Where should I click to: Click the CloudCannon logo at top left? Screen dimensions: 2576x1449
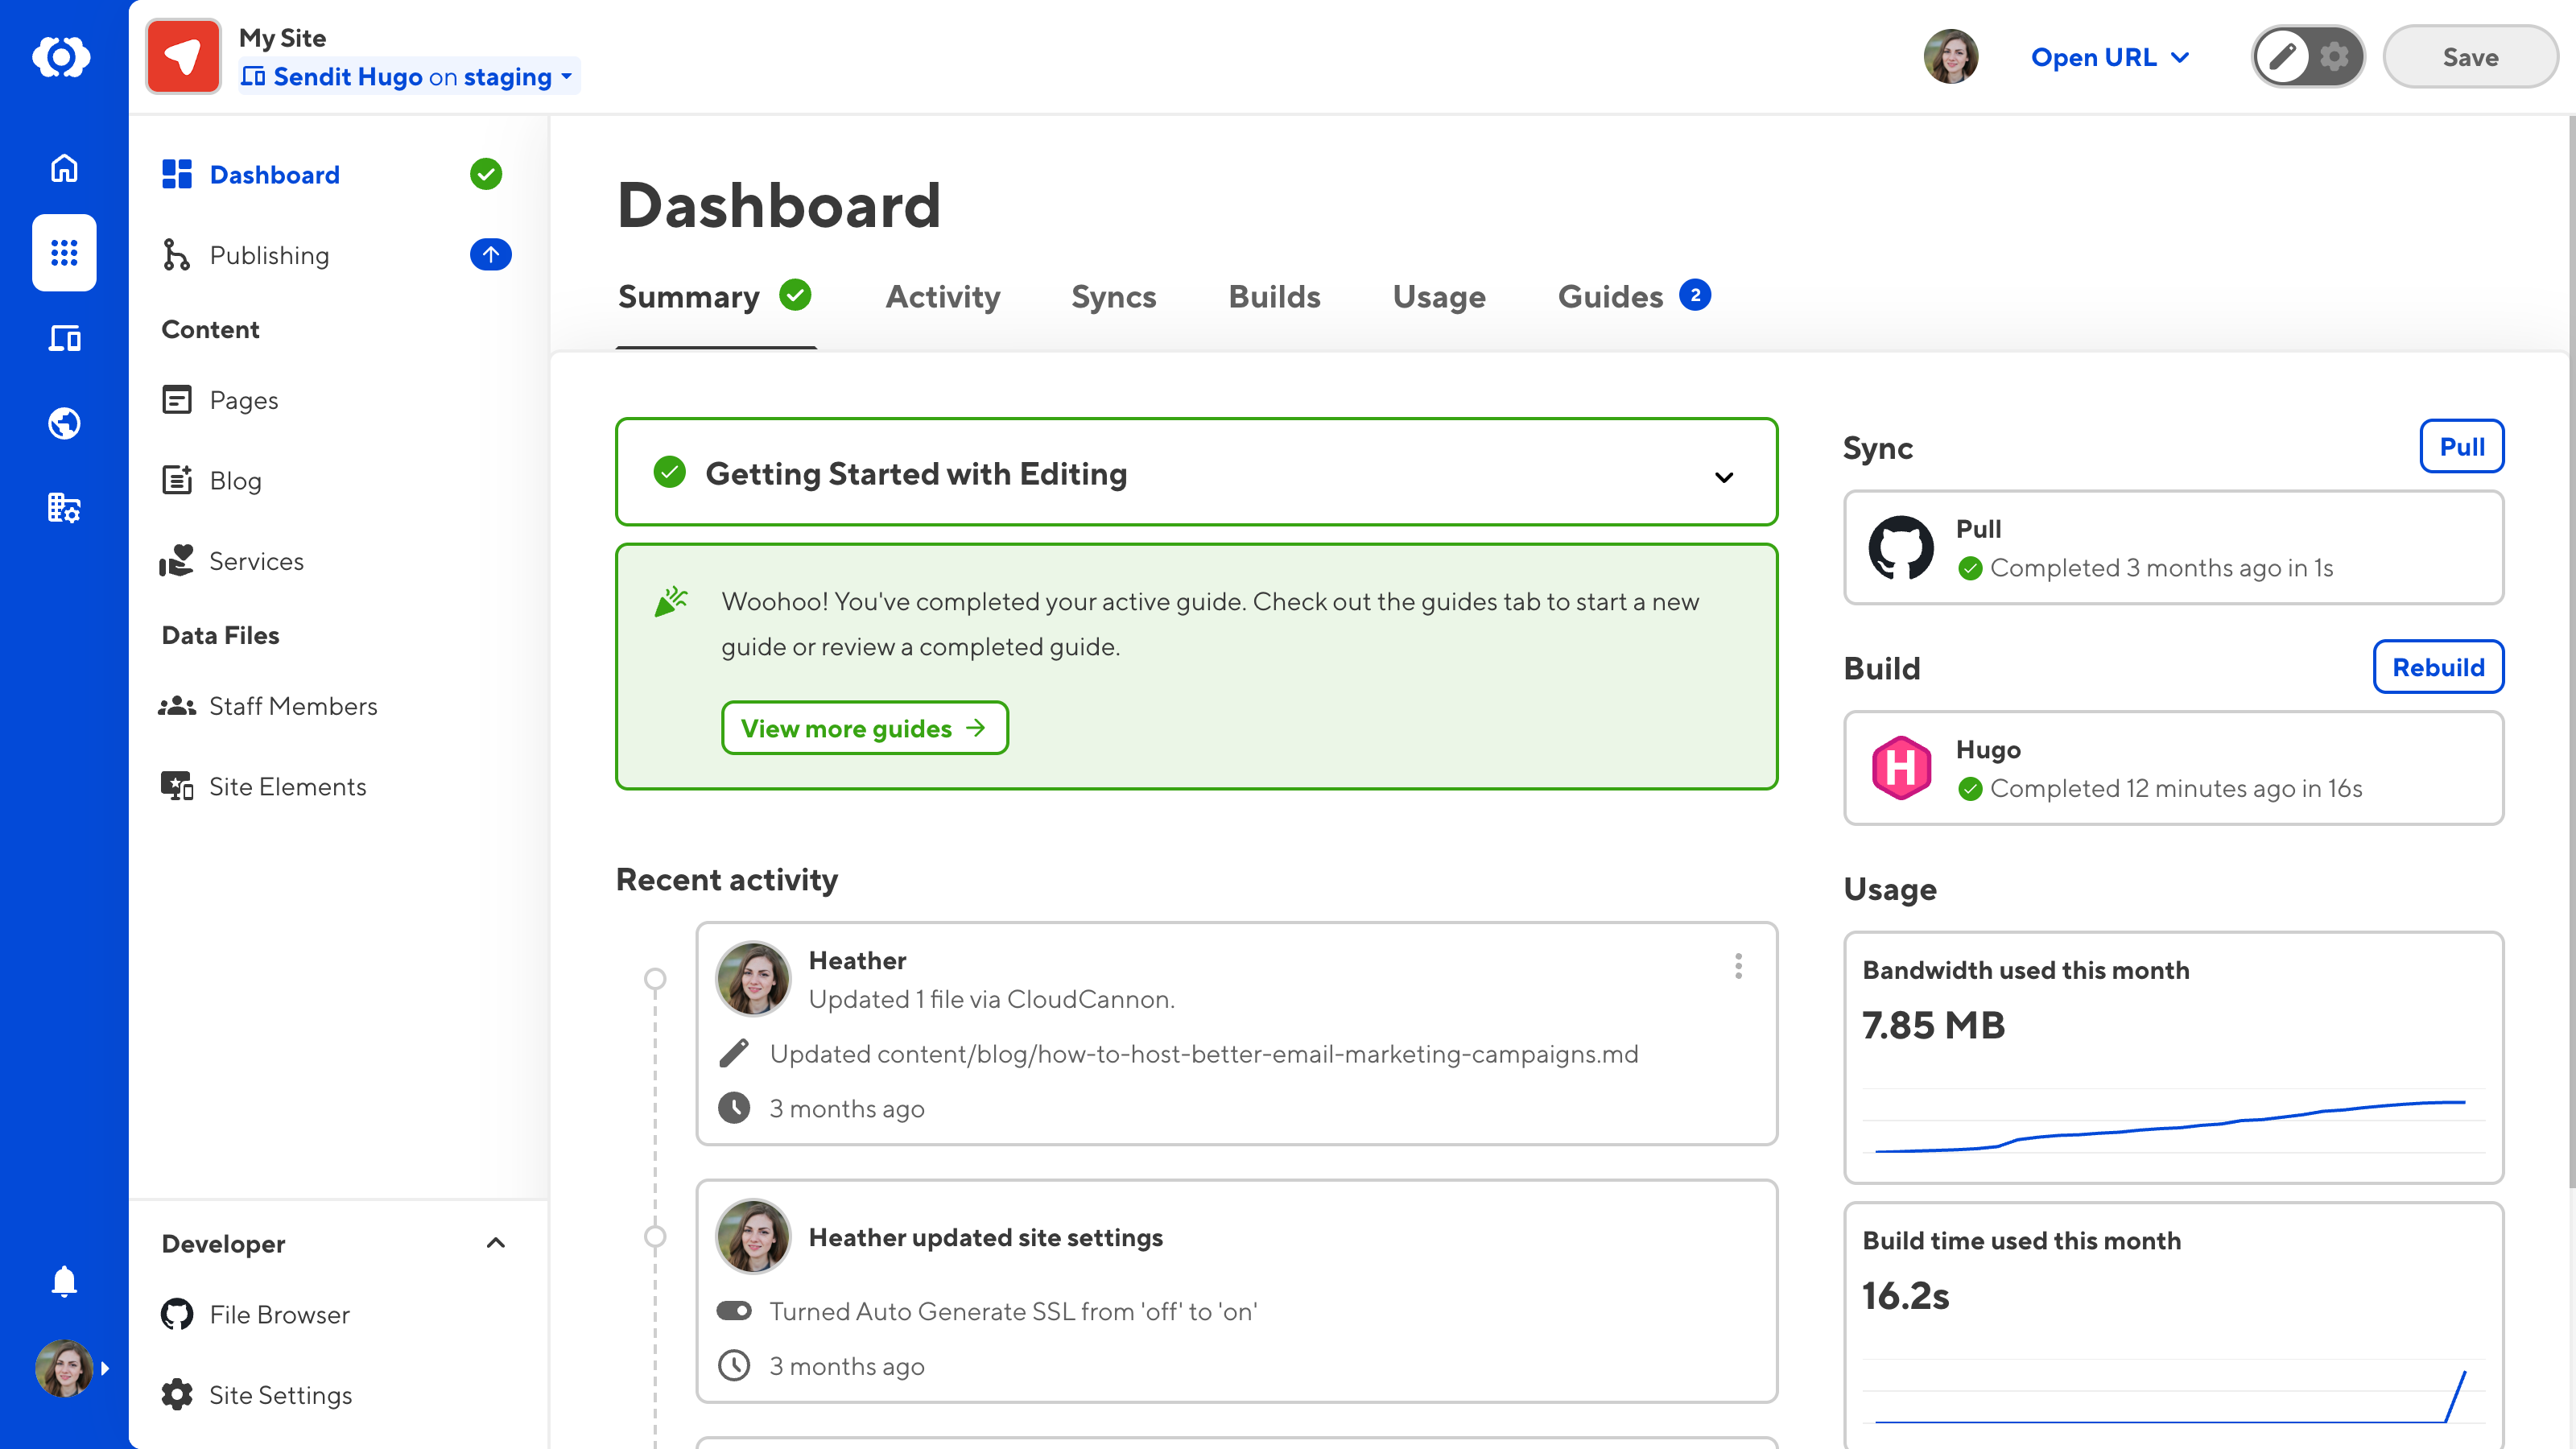pyautogui.click(x=63, y=57)
